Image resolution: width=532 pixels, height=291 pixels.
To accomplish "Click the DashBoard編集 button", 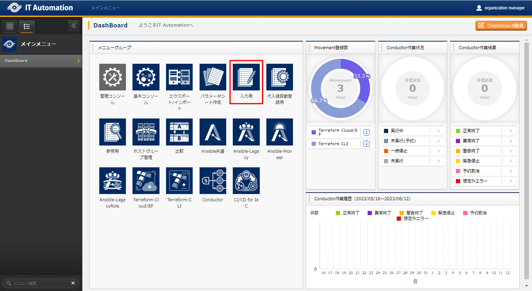I will click(501, 25).
